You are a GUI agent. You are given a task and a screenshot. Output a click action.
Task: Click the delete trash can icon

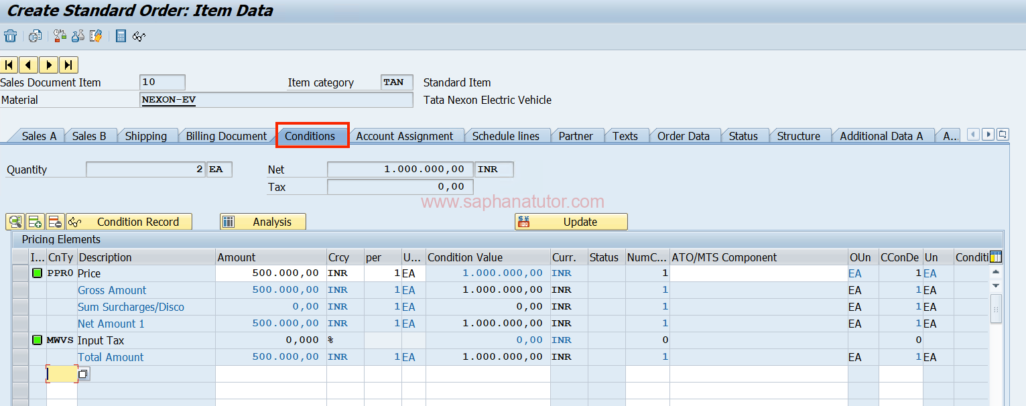click(10, 36)
